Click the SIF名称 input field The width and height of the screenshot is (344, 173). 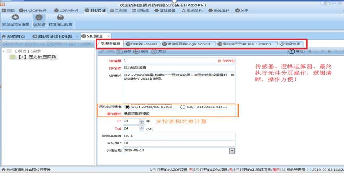point(179,68)
